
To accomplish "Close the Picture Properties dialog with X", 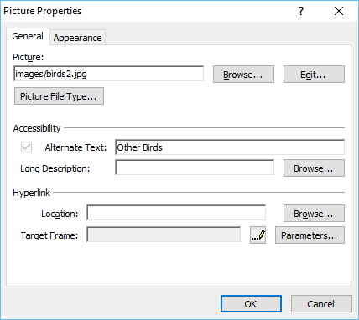I will (x=339, y=11).
